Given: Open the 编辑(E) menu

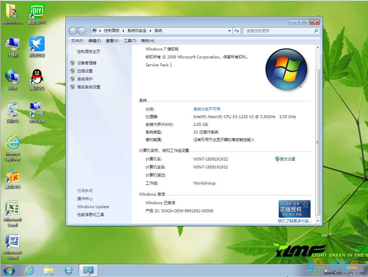Looking at the screenshot, I should pyautogui.click(x=94, y=41).
